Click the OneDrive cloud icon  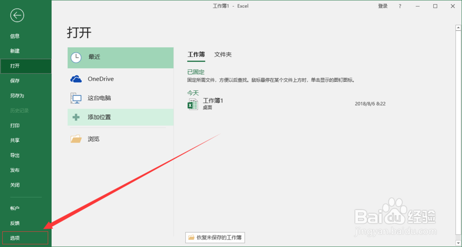click(76, 79)
